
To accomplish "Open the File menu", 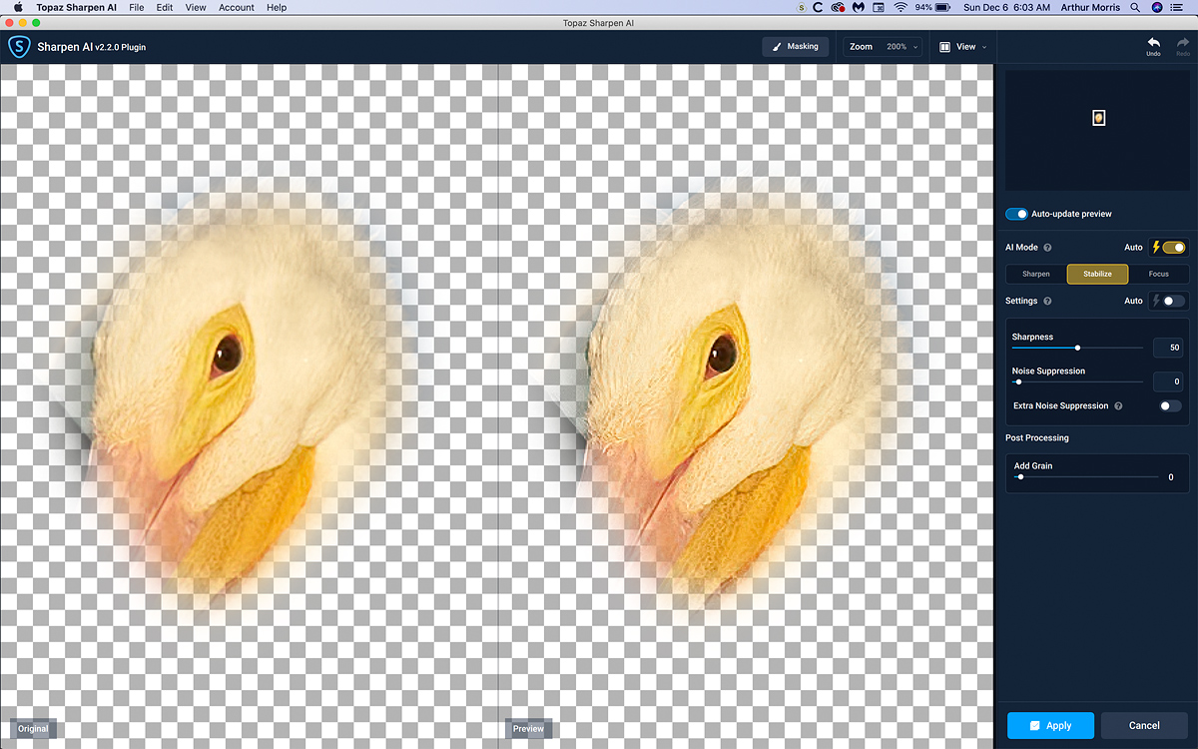I will point(136,7).
